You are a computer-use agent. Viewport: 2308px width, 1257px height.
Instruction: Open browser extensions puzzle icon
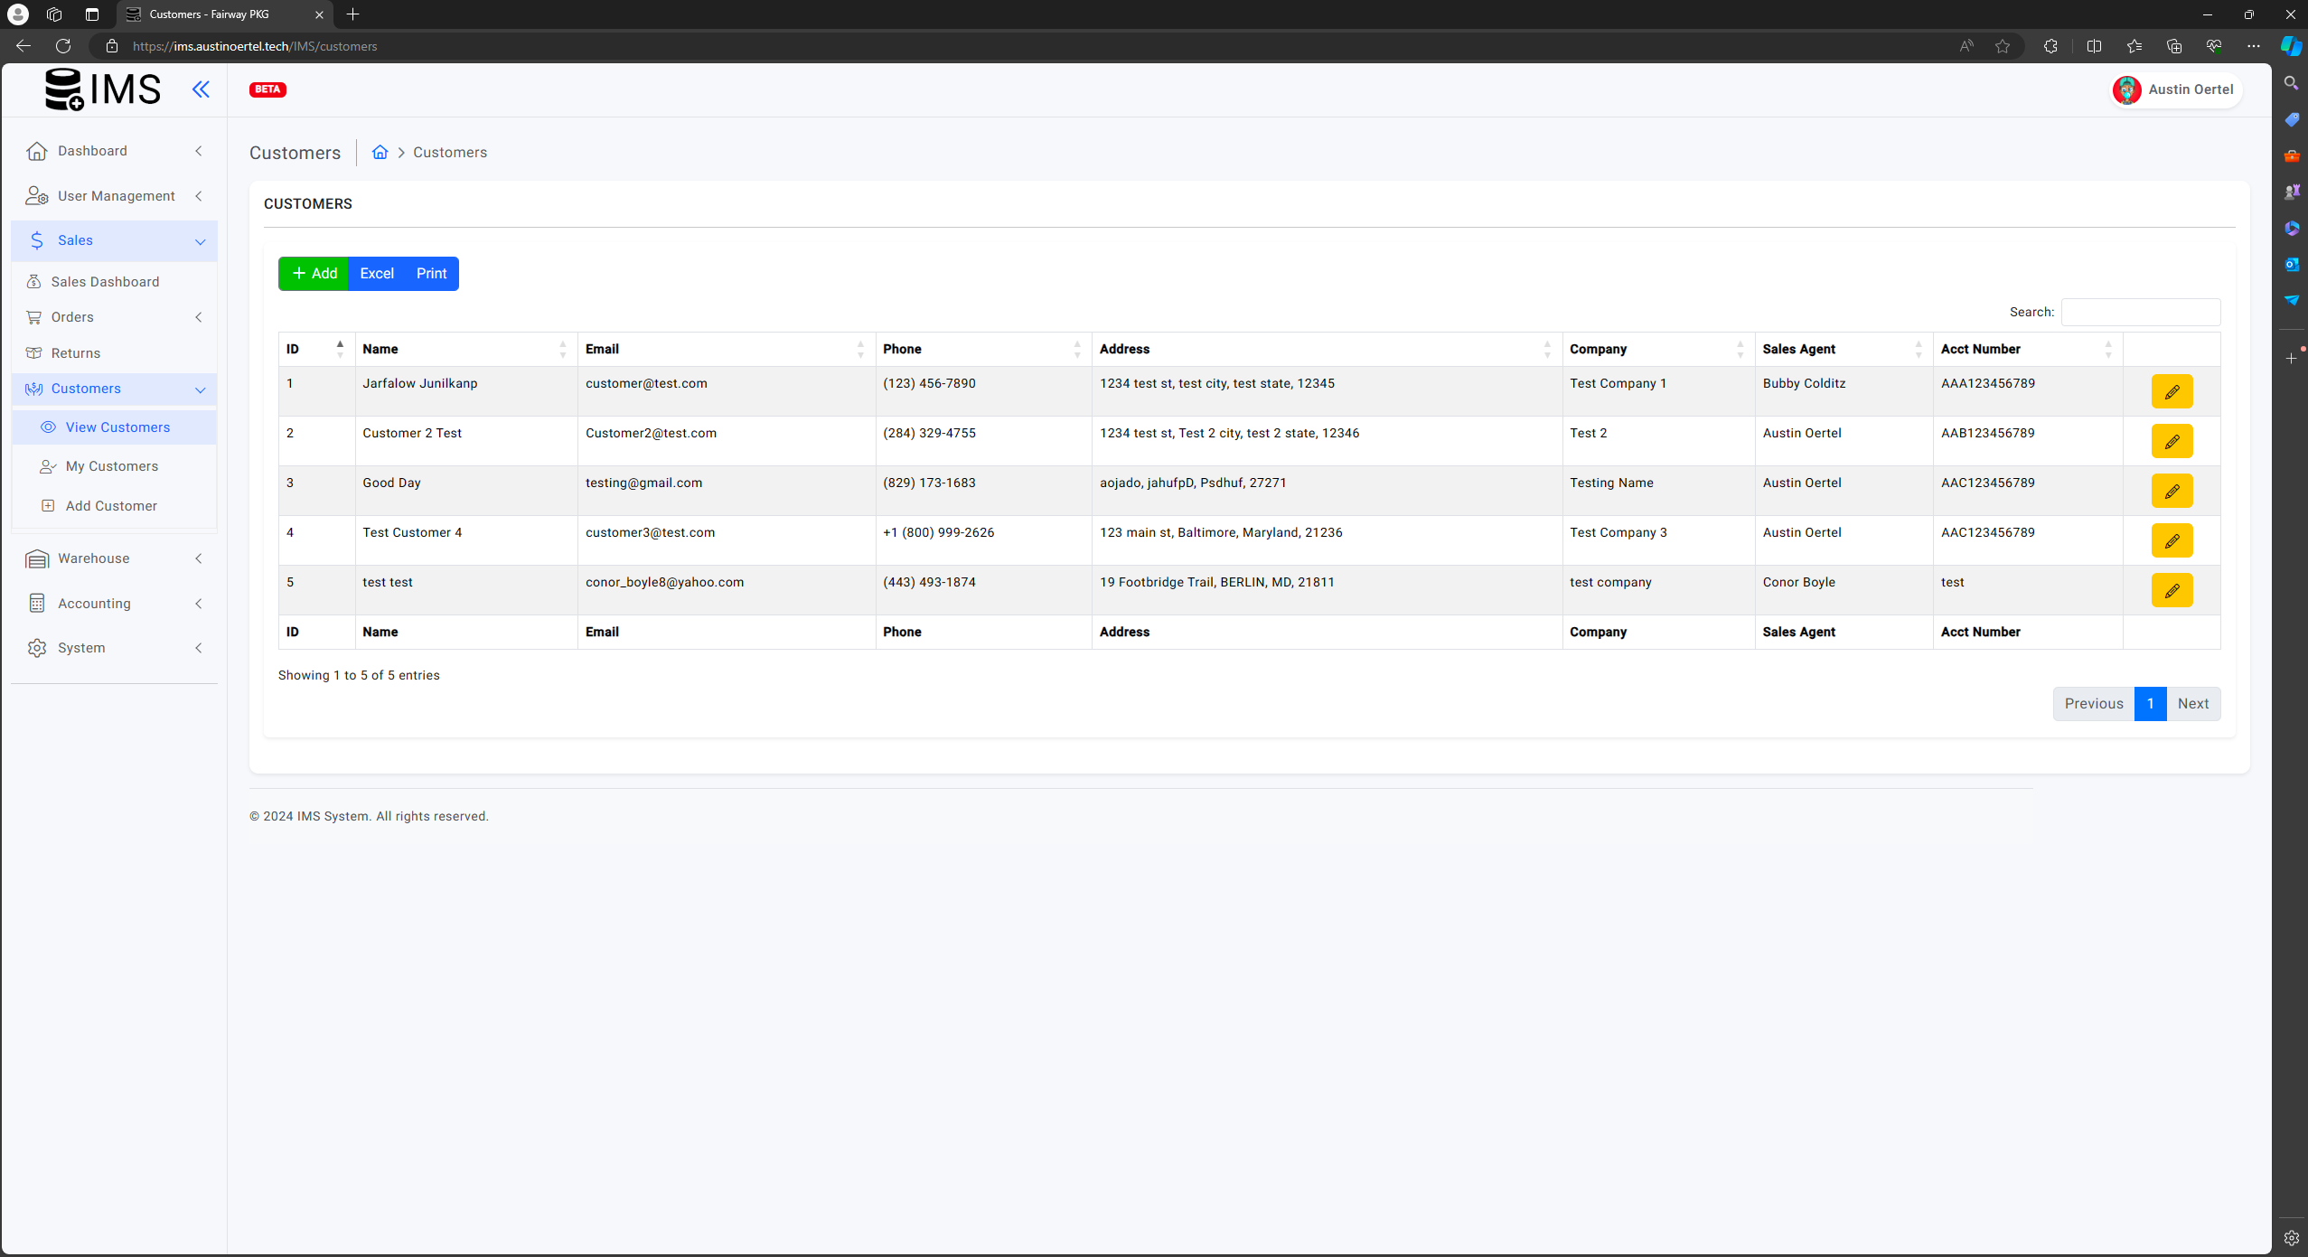2050,46
